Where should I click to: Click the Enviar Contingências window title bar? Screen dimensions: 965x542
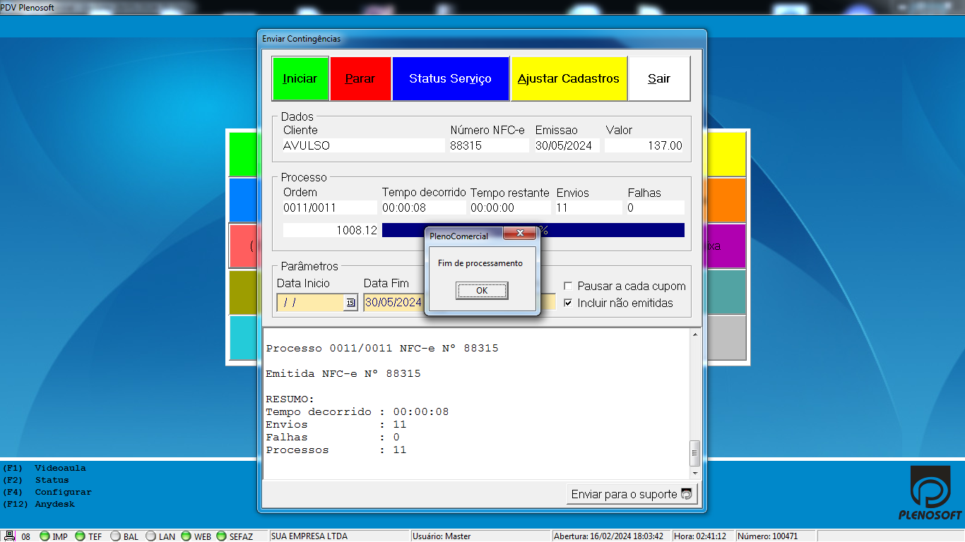click(x=482, y=39)
